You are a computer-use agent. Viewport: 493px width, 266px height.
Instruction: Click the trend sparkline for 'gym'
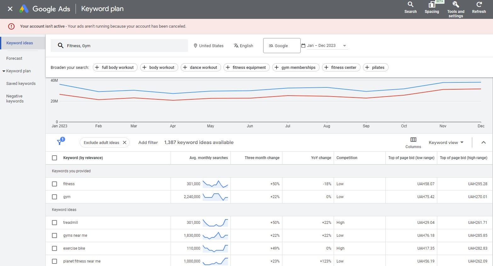(215, 197)
